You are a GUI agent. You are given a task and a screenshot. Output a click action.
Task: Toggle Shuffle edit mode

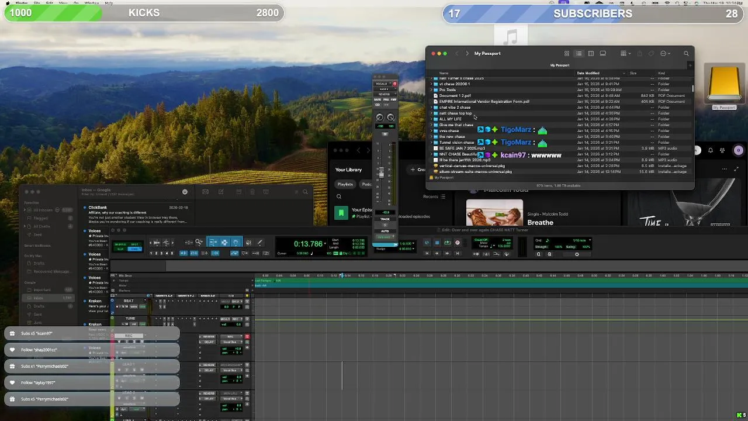[x=120, y=244]
